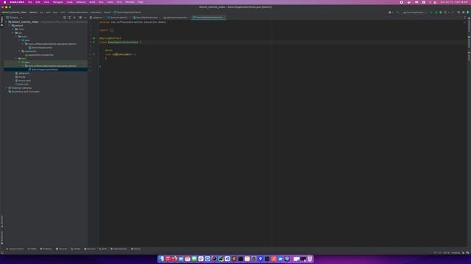
Task: Collapse the demo1_tutorial_video root node
Action: tap(7, 22)
